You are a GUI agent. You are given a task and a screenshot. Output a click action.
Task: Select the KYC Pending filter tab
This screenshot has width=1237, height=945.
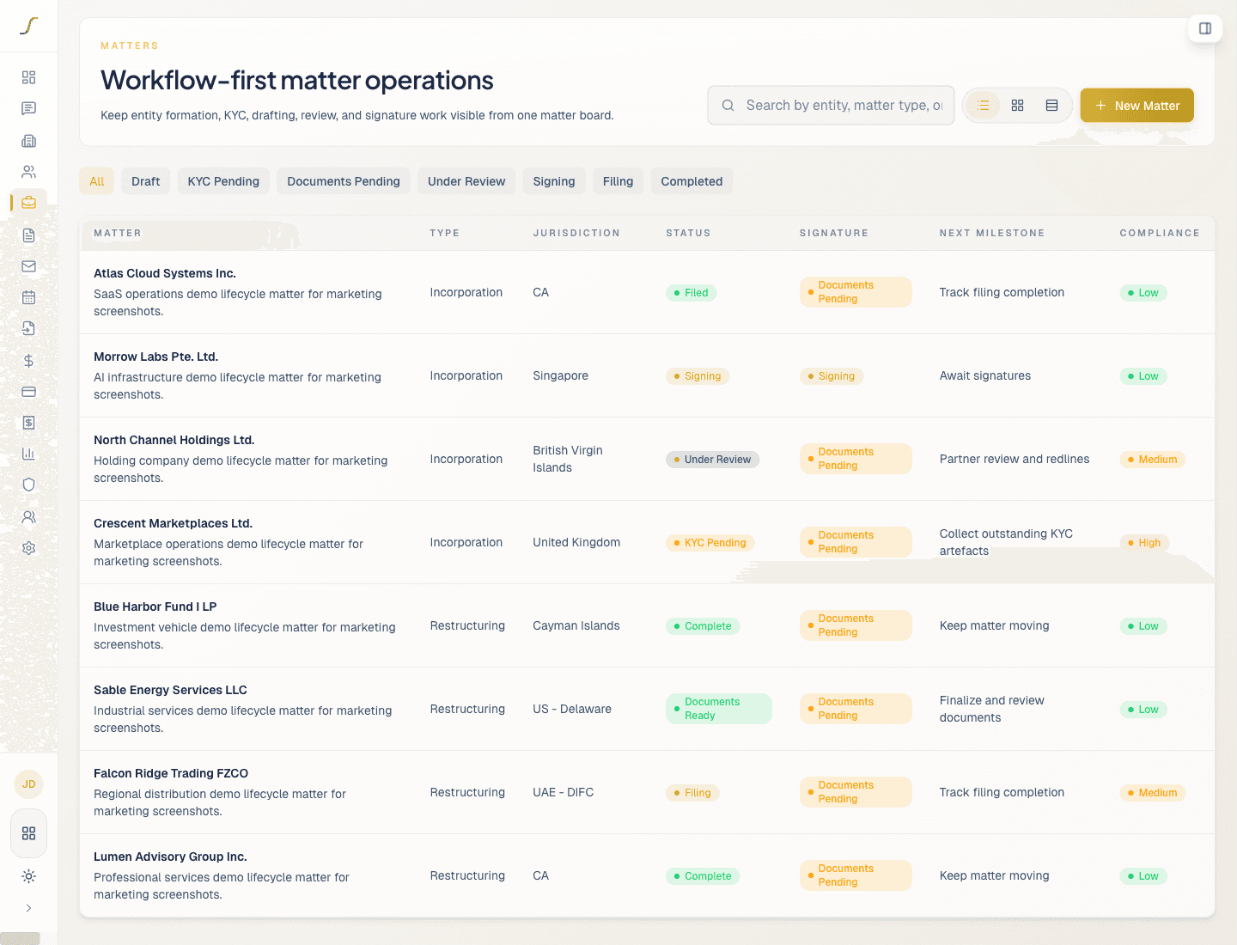[x=223, y=181]
